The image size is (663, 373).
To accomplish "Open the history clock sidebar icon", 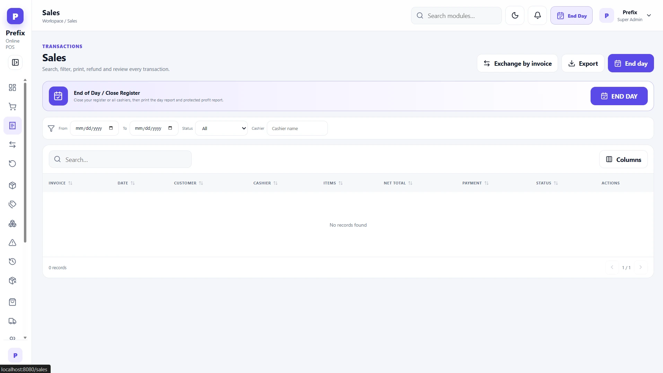I will click(12, 262).
